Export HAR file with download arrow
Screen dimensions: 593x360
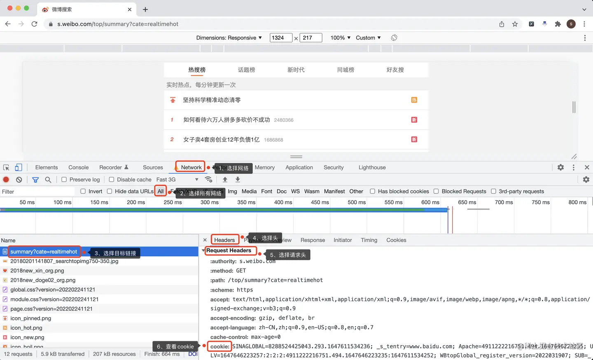238,180
